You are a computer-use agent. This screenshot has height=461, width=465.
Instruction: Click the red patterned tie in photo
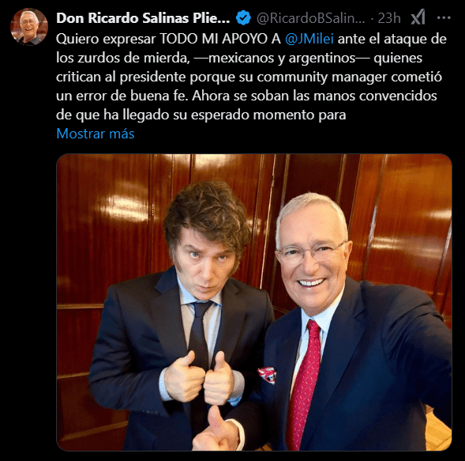tap(303, 384)
